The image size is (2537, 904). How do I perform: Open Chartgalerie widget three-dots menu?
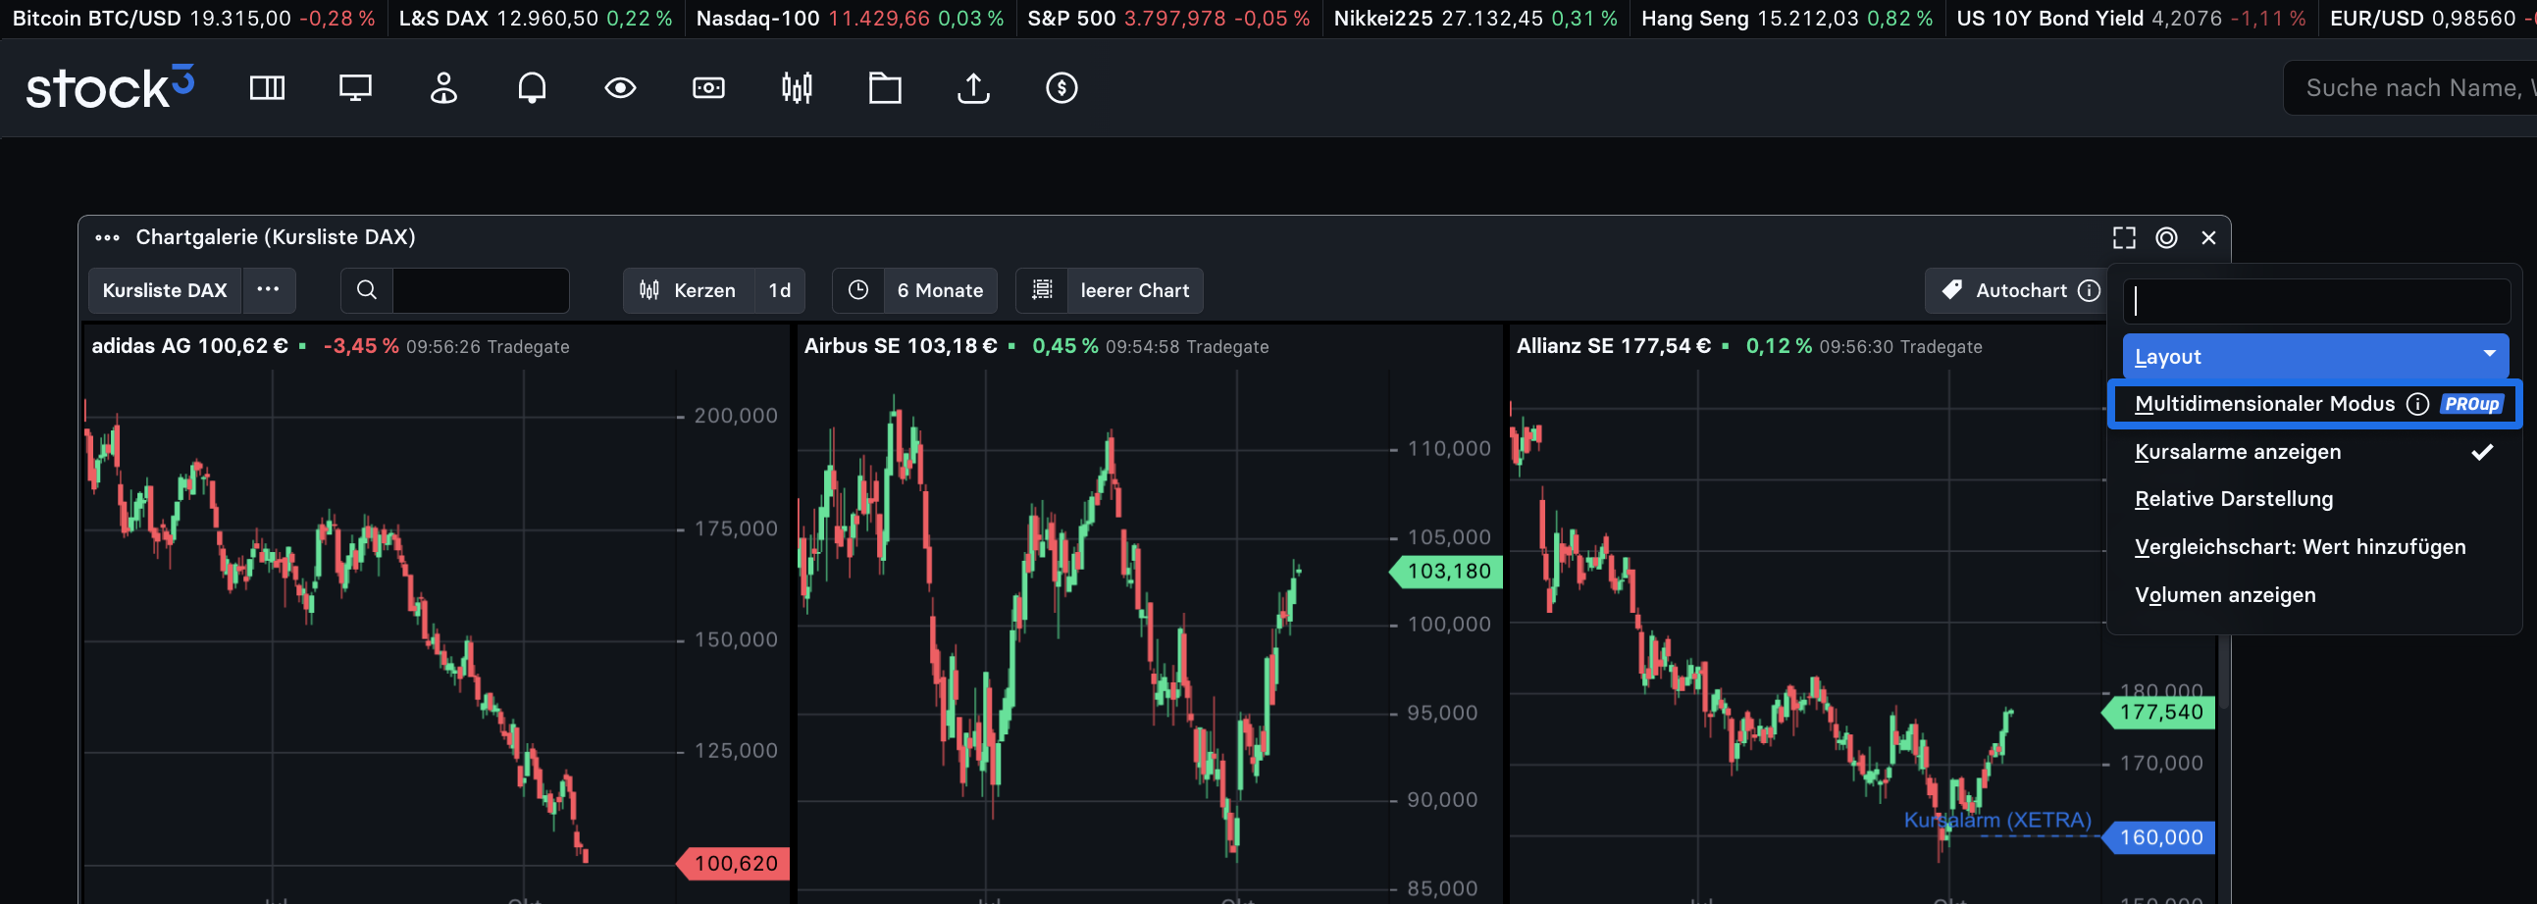click(x=107, y=237)
